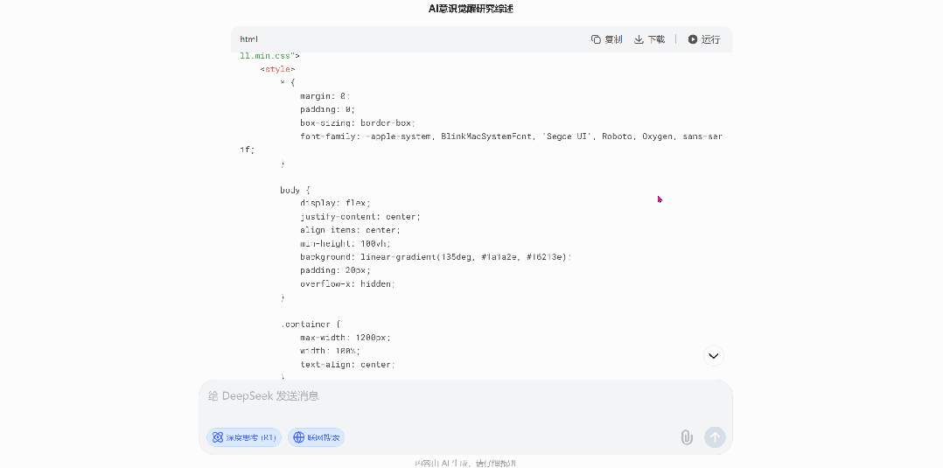Toggle 深度思考 (R1) deep thinking mode

point(244,437)
